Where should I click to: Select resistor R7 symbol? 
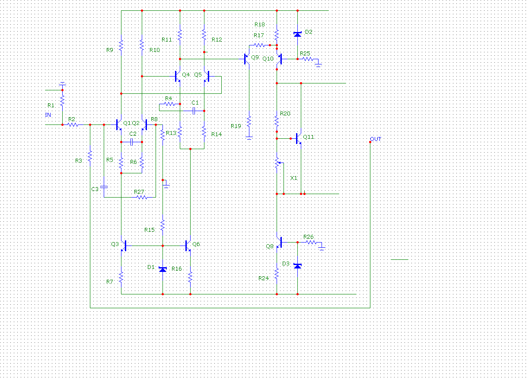coord(121,277)
